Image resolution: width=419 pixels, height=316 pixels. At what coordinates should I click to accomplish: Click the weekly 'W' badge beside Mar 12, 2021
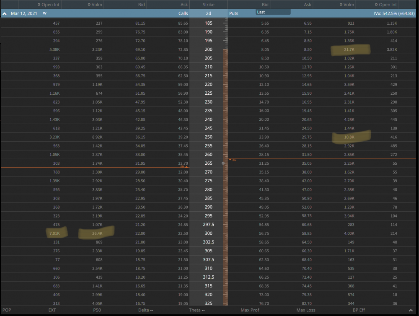pos(44,13)
